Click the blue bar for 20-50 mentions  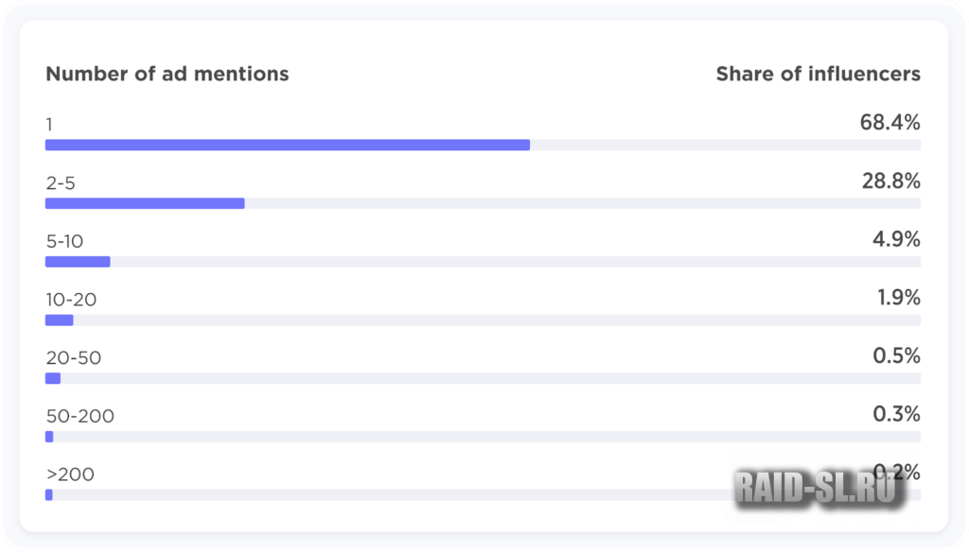53,378
